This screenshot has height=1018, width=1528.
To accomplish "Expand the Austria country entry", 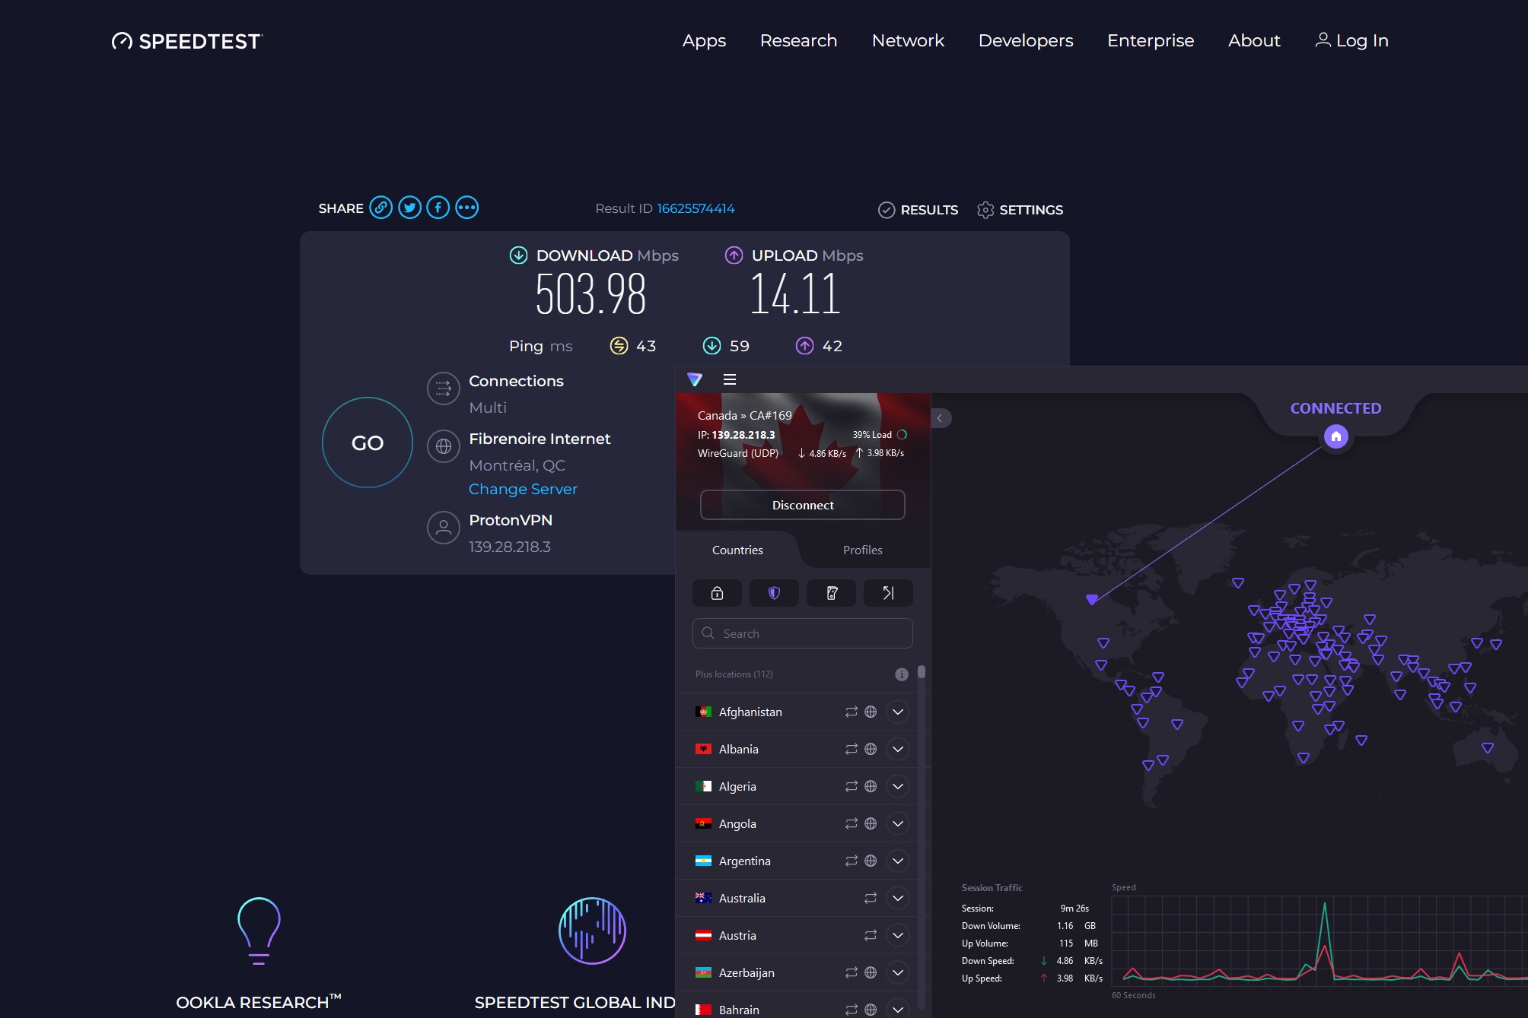I will (x=898, y=935).
